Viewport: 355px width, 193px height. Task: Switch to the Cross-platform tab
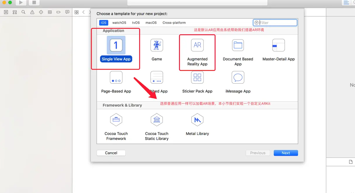(174, 23)
